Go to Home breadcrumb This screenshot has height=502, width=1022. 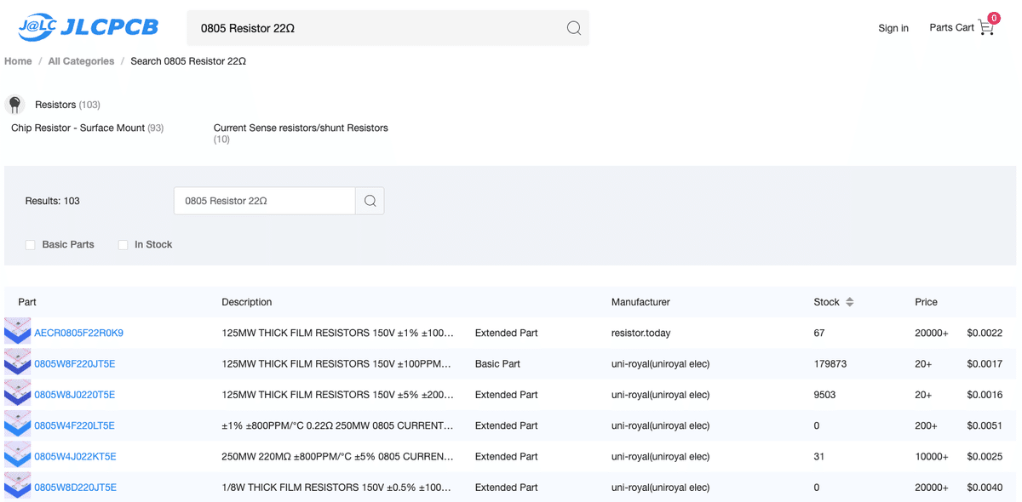point(18,61)
